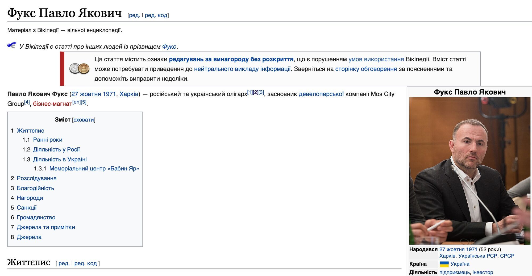This screenshot has width=532, height=276.
Task: Click the '27 жовтня 1971' date in the lead
Action: [x=94, y=94]
